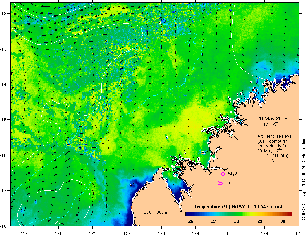Click the '29-May-2006' date label
This screenshot has width=306, height=236.
(272, 119)
